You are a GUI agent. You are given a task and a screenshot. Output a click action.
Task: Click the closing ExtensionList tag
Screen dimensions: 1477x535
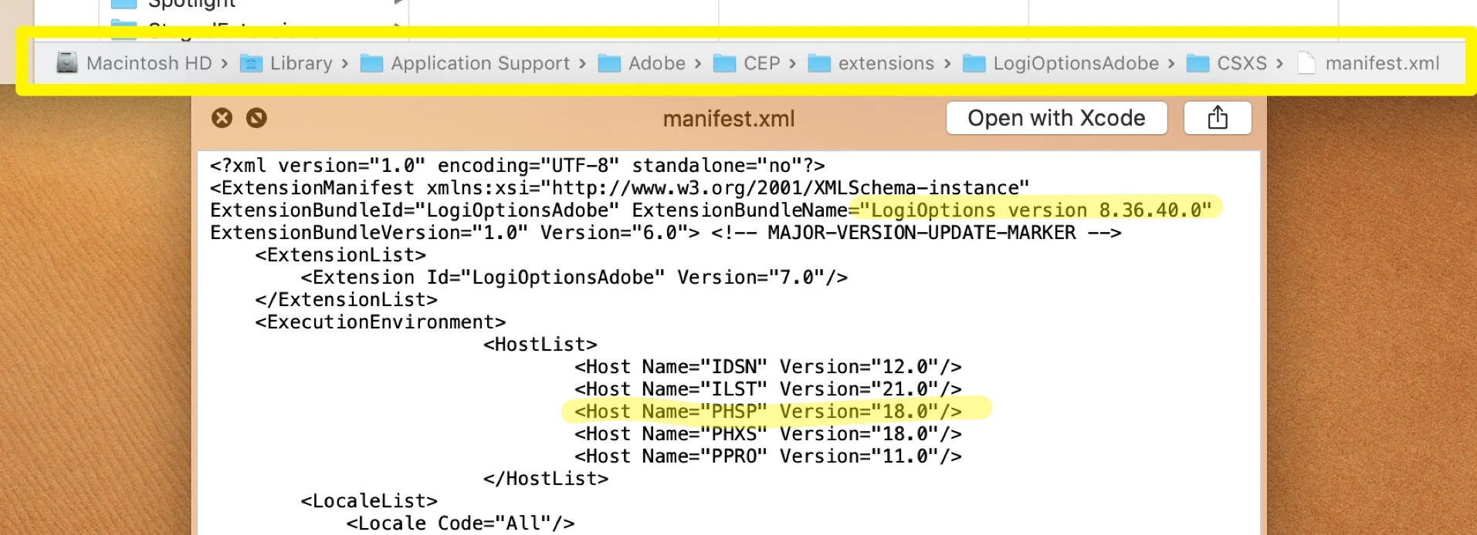346,300
